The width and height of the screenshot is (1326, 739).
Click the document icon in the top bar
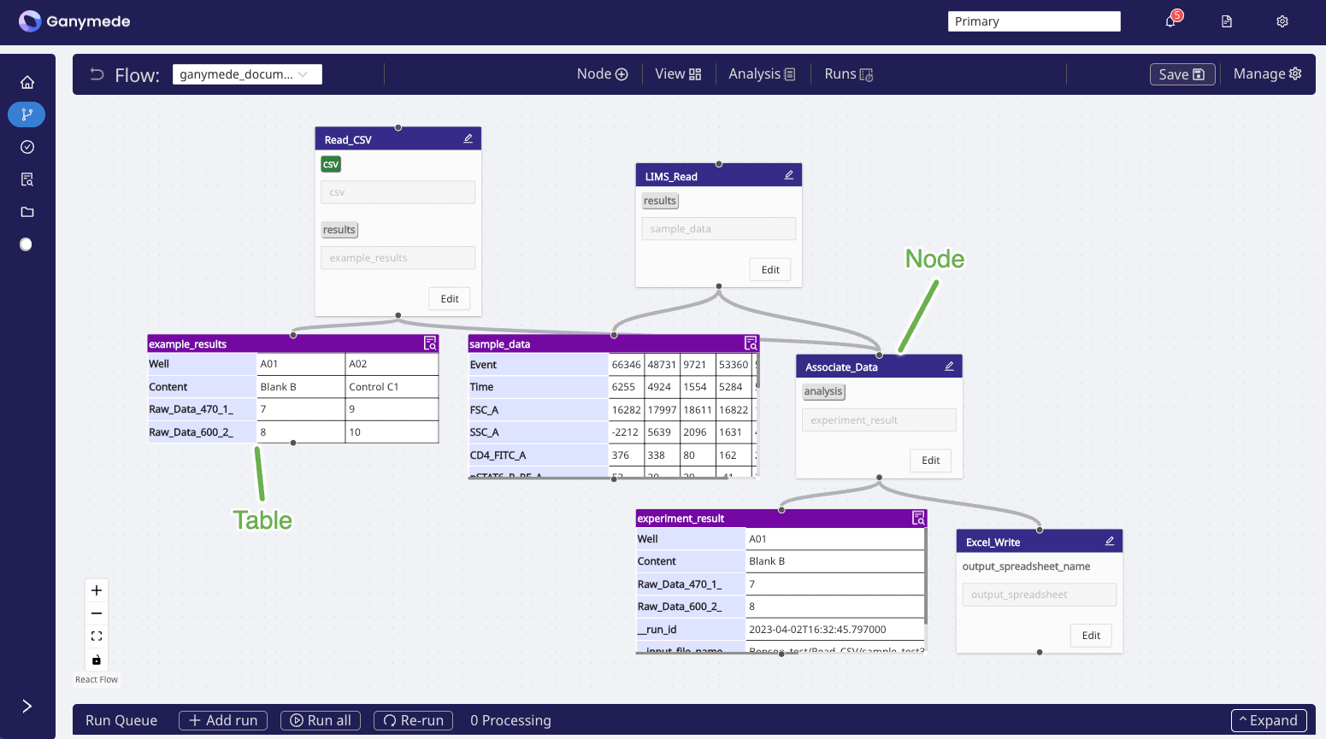click(x=1226, y=21)
